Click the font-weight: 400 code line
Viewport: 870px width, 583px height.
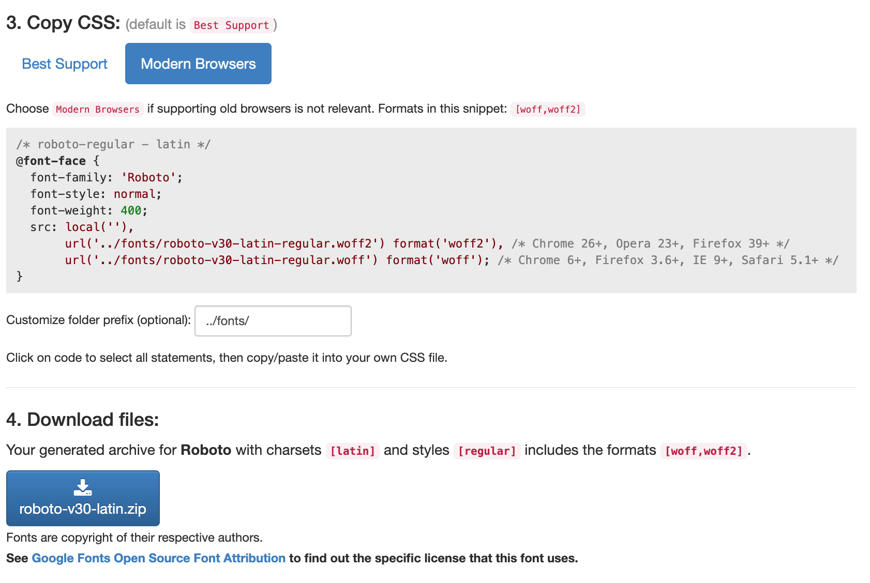pos(89,210)
